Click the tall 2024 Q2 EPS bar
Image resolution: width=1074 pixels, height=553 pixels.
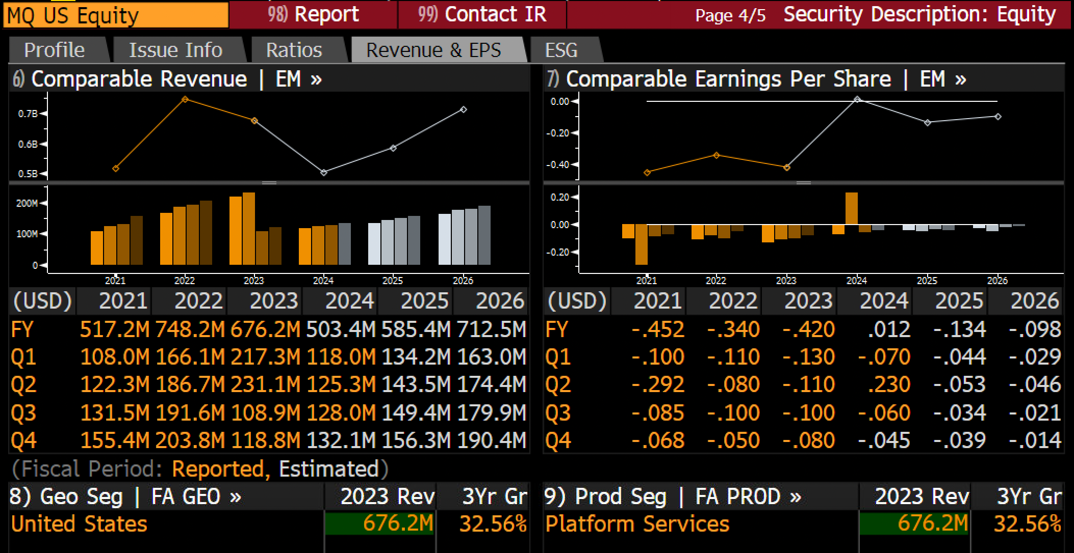(x=852, y=208)
